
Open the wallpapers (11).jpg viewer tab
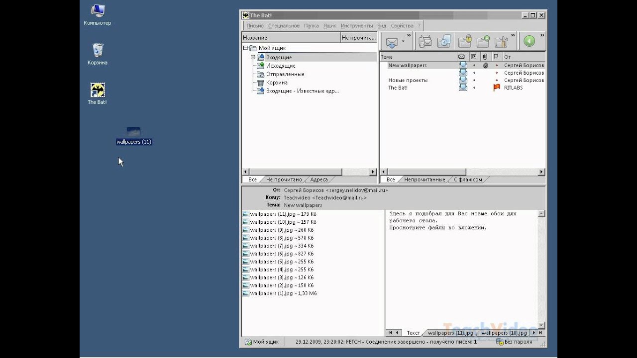tap(450, 333)
